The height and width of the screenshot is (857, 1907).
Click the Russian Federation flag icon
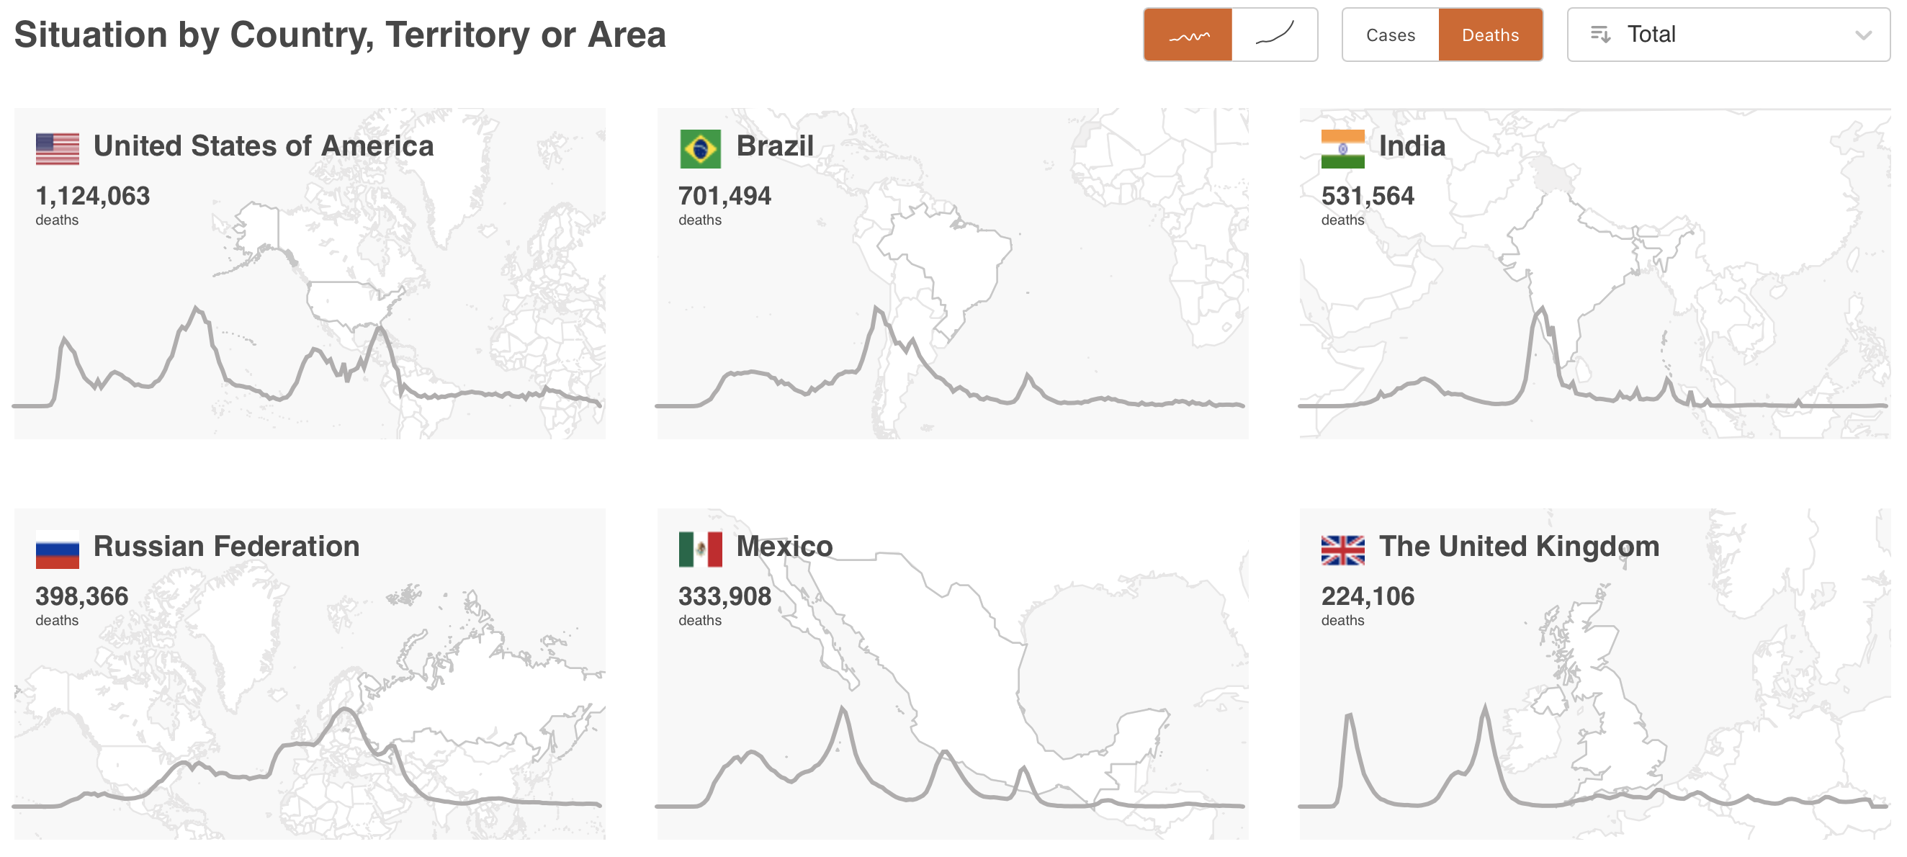coord(57,549)
